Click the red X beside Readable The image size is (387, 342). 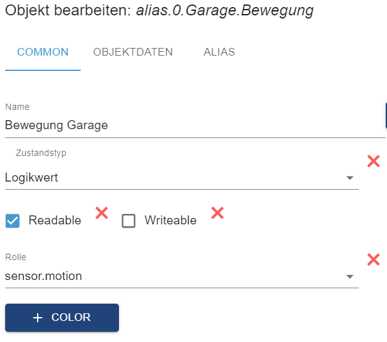(x=101, y=213)
